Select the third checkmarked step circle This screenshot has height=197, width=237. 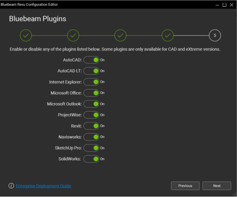[120, 36]
